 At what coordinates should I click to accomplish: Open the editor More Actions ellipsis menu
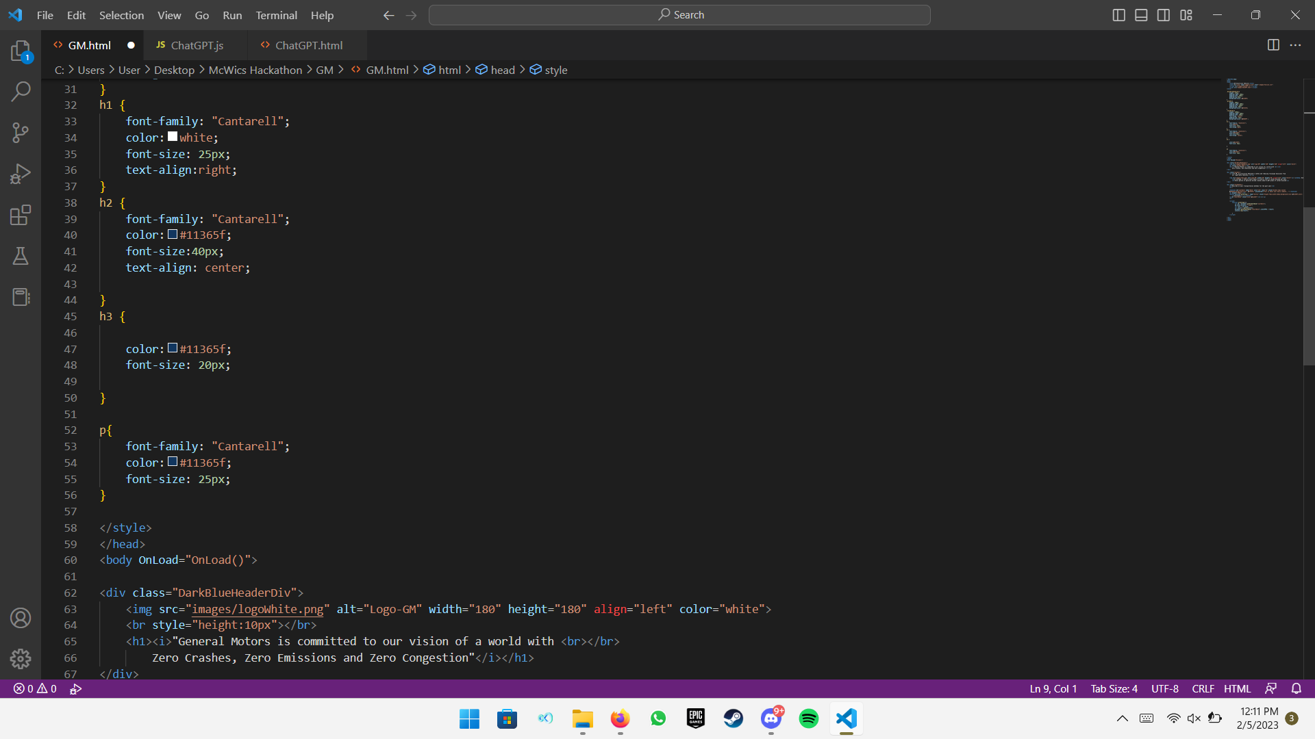[x=1295, y=45]
